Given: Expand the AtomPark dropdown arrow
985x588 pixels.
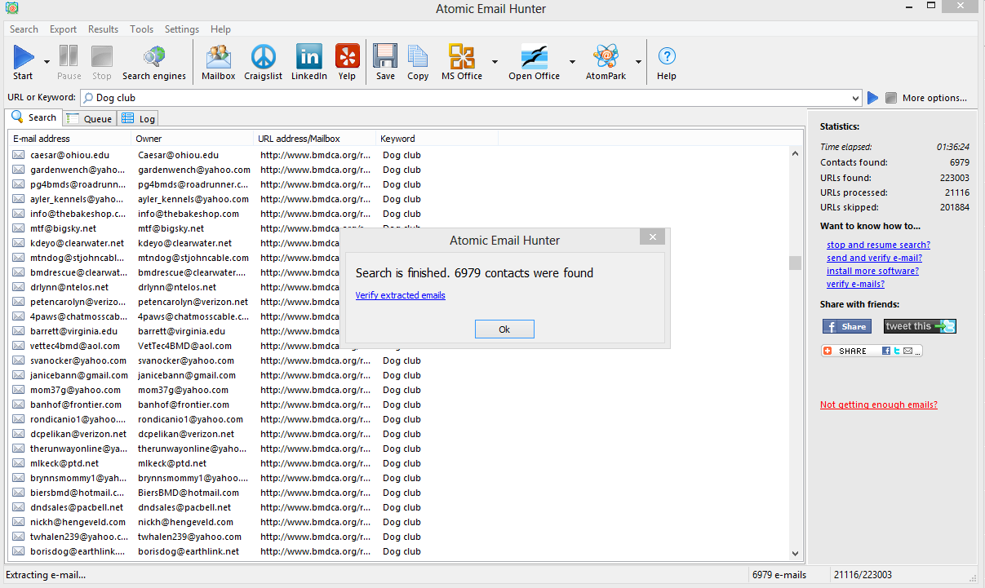Looking at the screenshot, I should pos(638,62).
